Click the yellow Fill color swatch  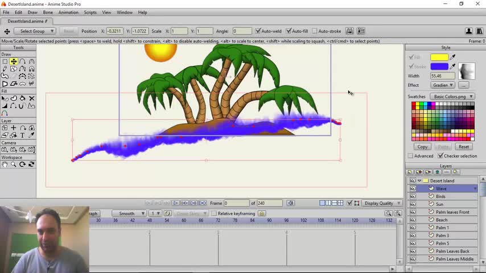tap(439, 57)
